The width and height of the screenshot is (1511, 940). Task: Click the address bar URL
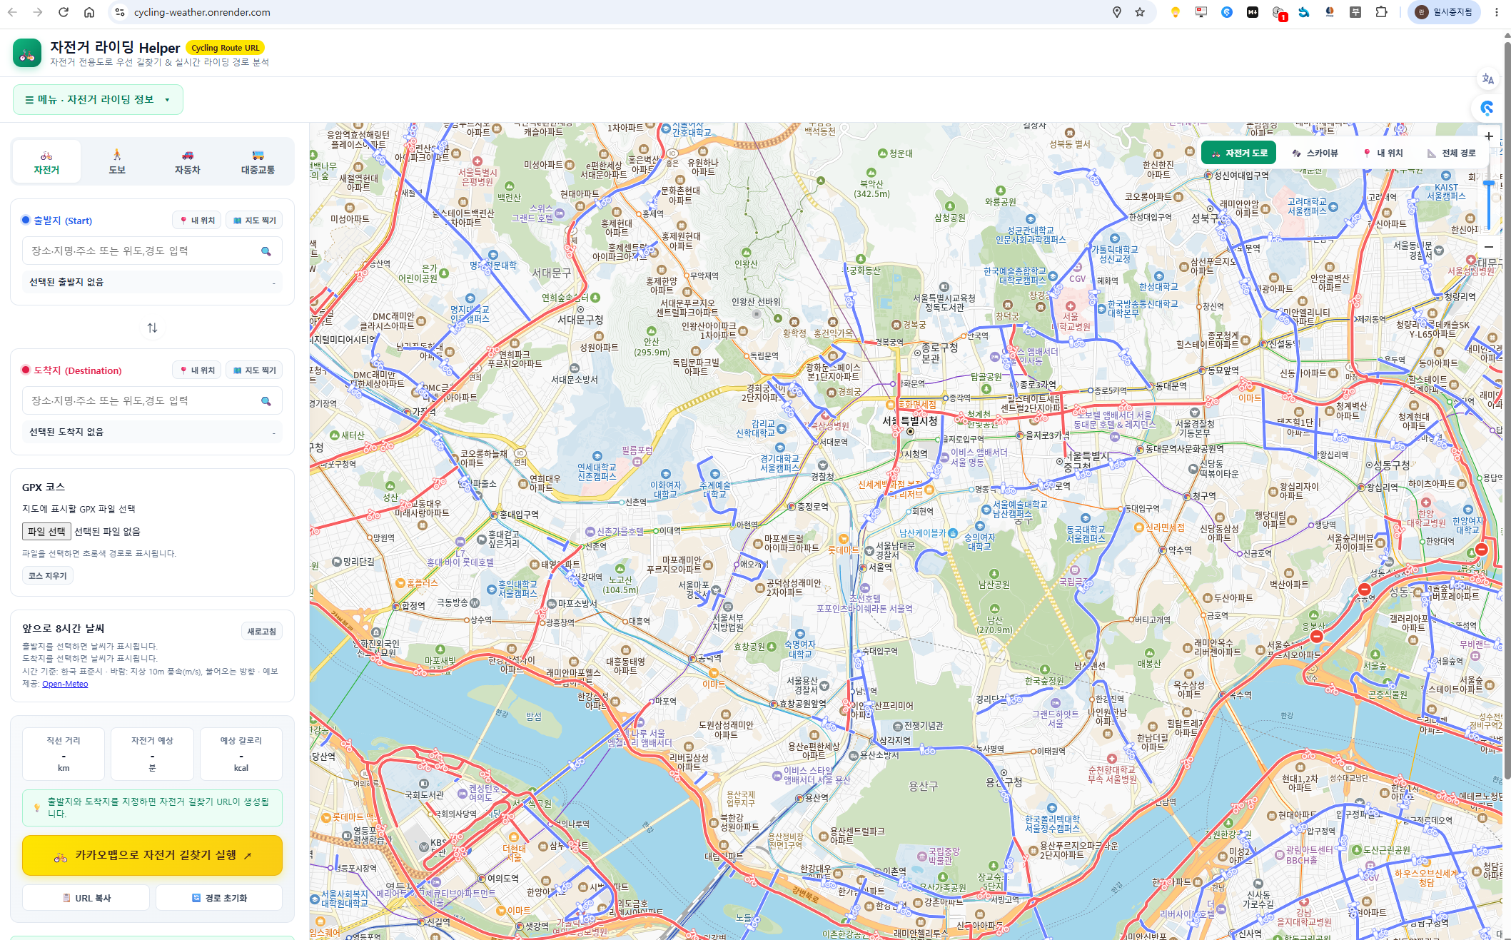coord(202,12)
